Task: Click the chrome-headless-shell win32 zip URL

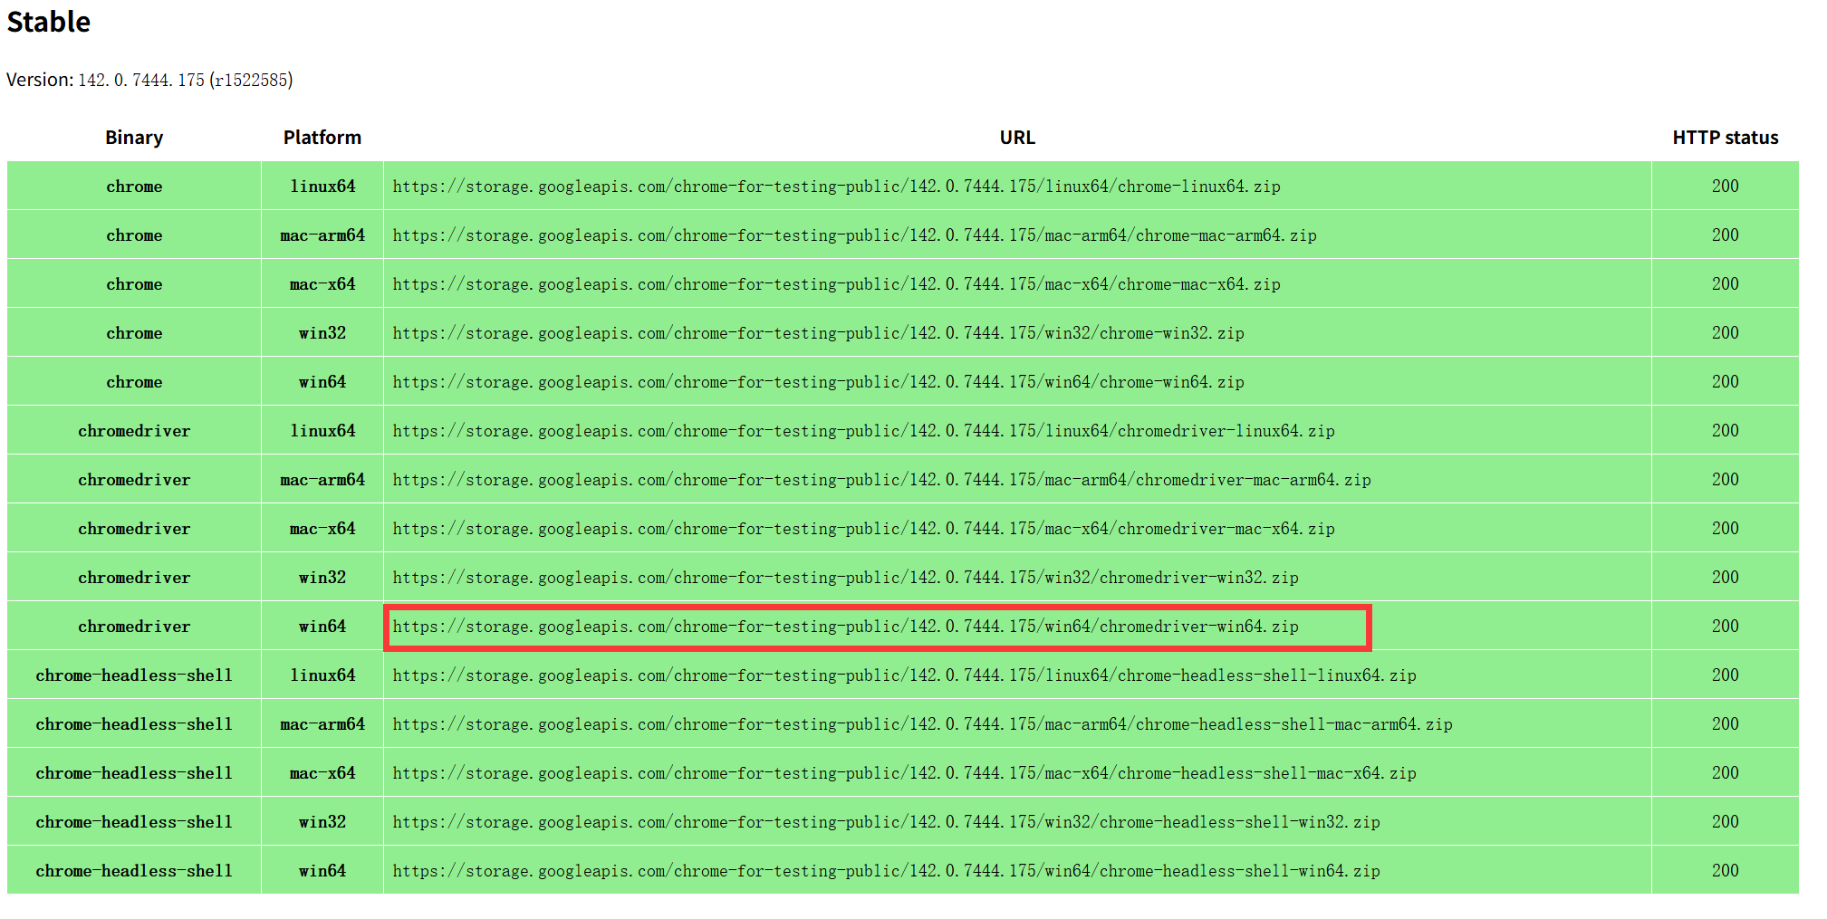Action: (886, 822)
